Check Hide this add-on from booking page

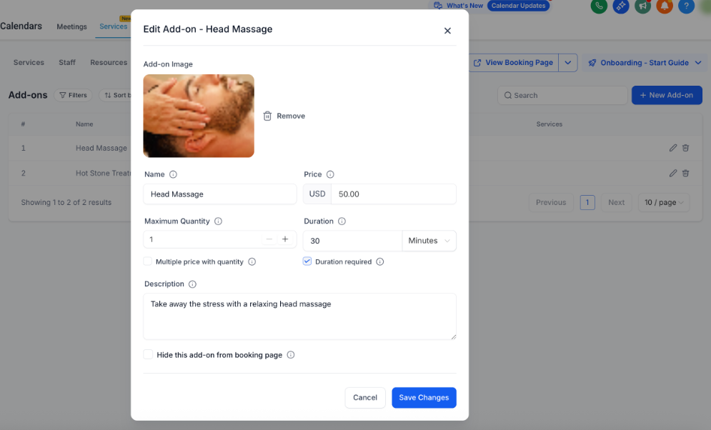coord(148,354)
